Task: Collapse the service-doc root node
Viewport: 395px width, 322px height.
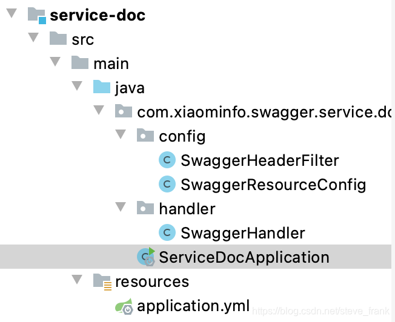Action: click(12, 13)
